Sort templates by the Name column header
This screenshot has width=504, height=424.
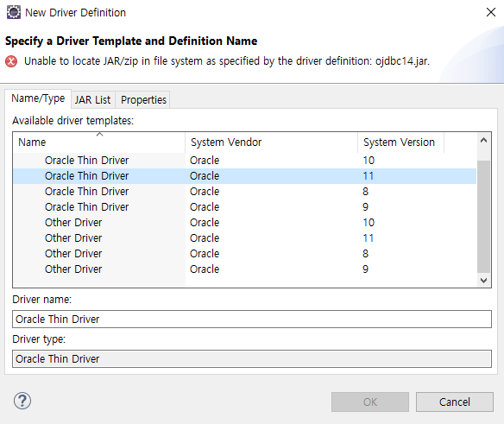(x=99, y=142)
